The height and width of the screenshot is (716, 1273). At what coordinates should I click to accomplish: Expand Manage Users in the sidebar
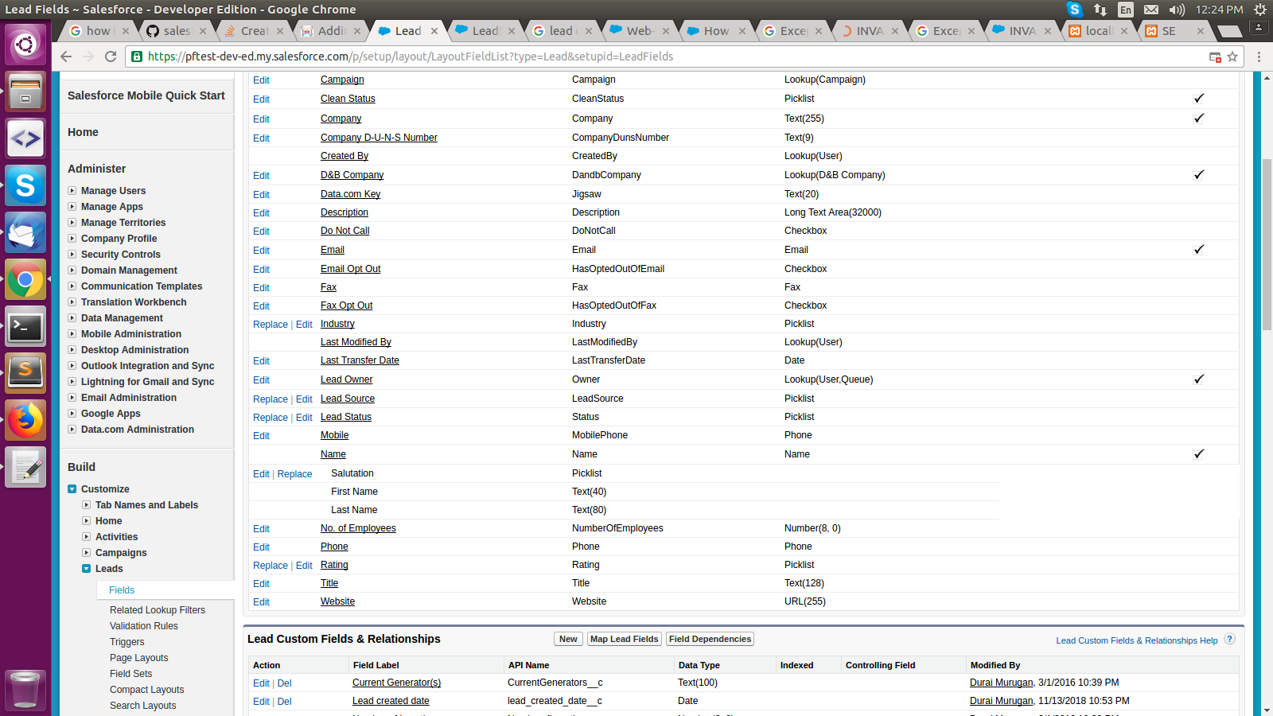coord(72,191)
